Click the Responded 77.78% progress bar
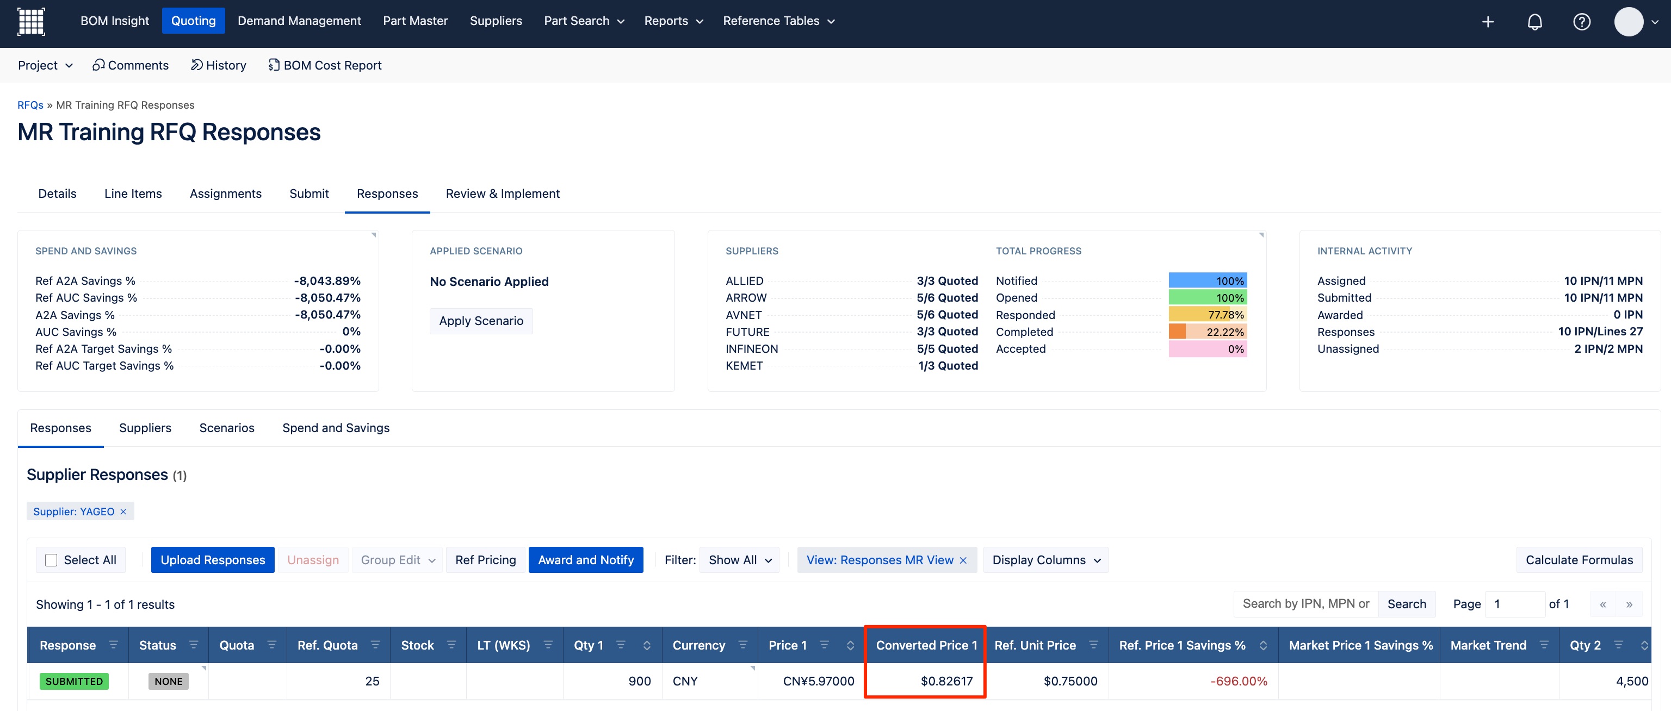This screenshot has width=1671, height=711. (x=1207, y=315)
